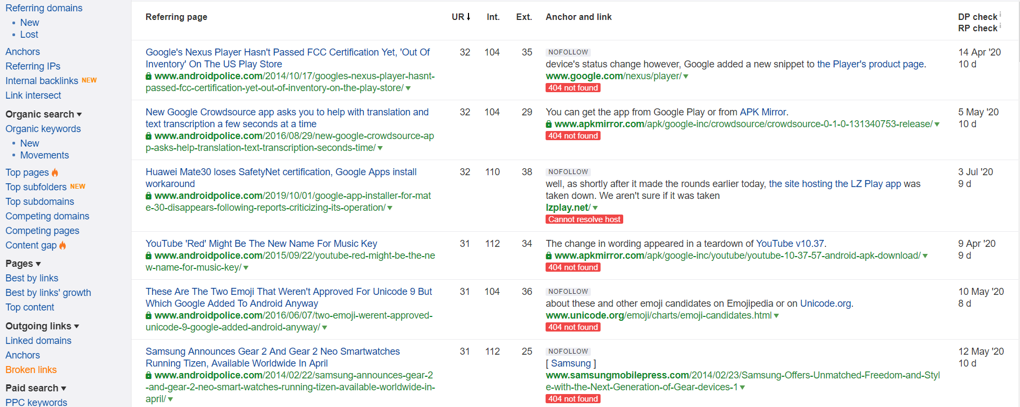Click the lock icon before the Nexus Player URL
1020x407 pixels.
tap(149, 77)
